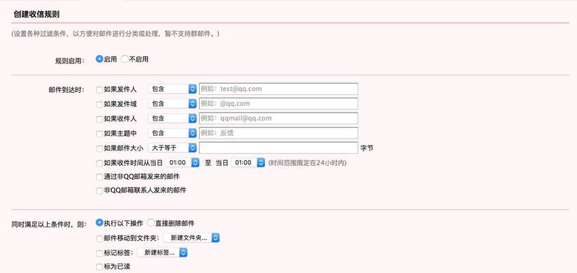Open the 新建标签... dropdown
577x273 pixels.
162,253
